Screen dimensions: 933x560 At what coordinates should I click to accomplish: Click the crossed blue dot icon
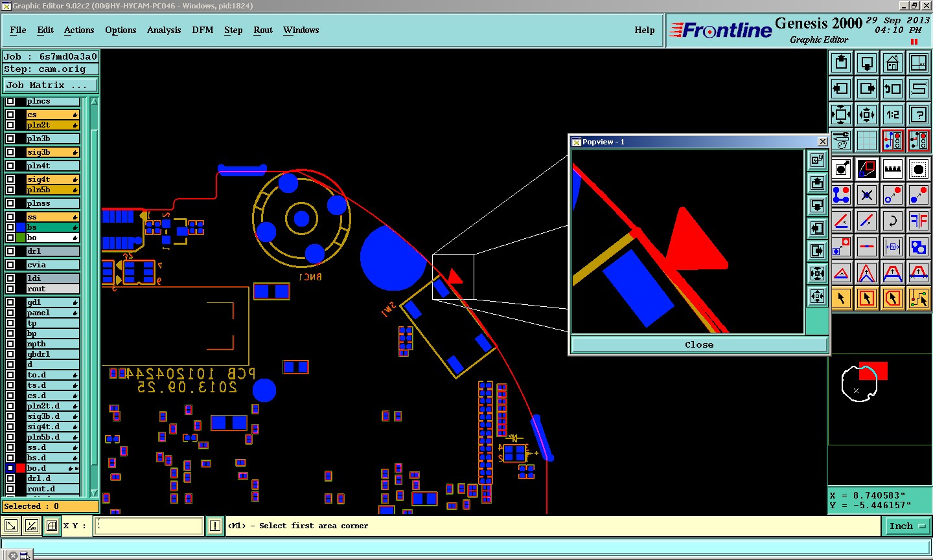click(x=867, y=195)
